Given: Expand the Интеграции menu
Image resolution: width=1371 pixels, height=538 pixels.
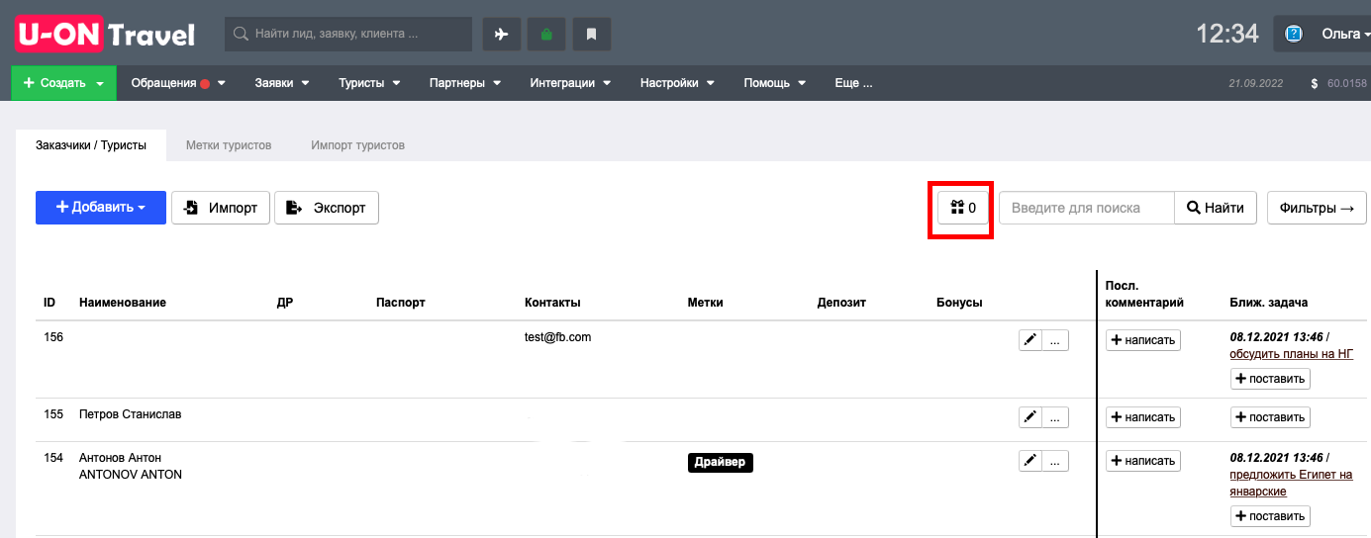Looking at the screenshot, I should (x=570, y=83).
